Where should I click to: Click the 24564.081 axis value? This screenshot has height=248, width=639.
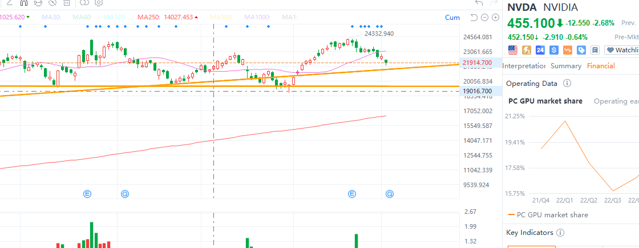coord(478,37)
